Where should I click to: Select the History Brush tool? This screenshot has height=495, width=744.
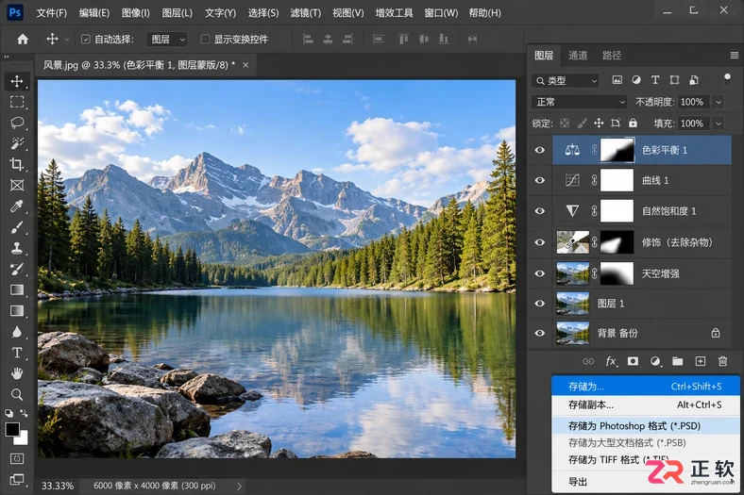(x=17, y=269)
